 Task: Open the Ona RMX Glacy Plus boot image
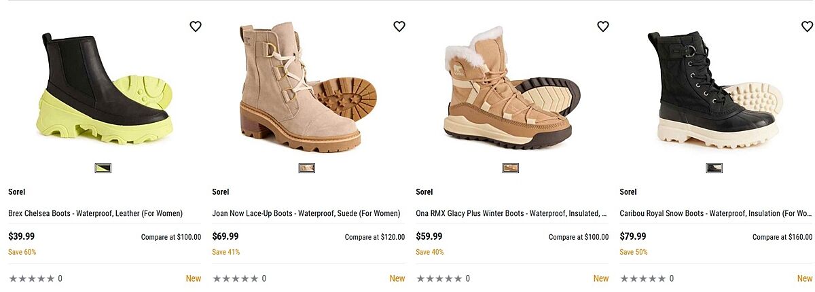pyautogui.click(x=511, y=88)
